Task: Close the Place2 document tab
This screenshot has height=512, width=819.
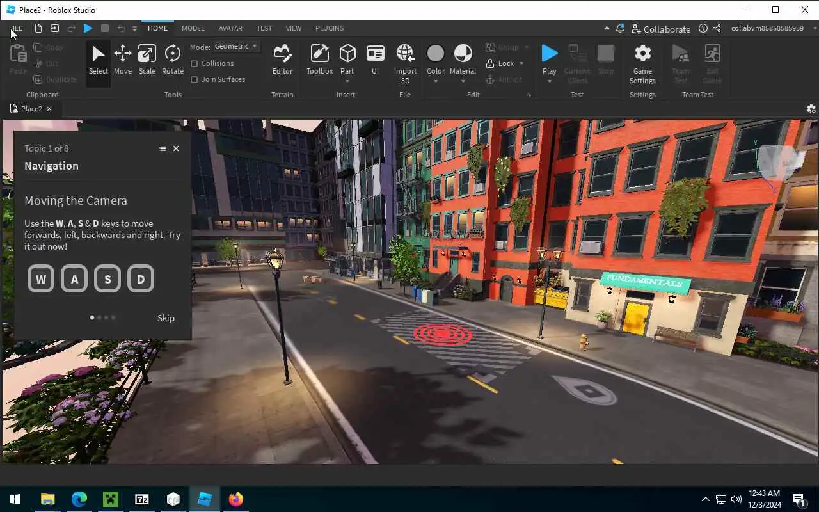Action: pos(49,109)
